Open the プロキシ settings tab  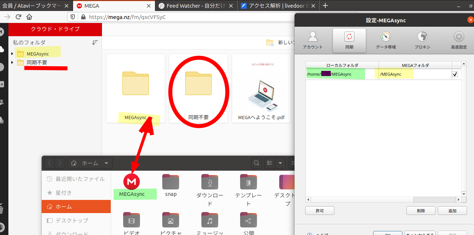(x=422, y=40)
